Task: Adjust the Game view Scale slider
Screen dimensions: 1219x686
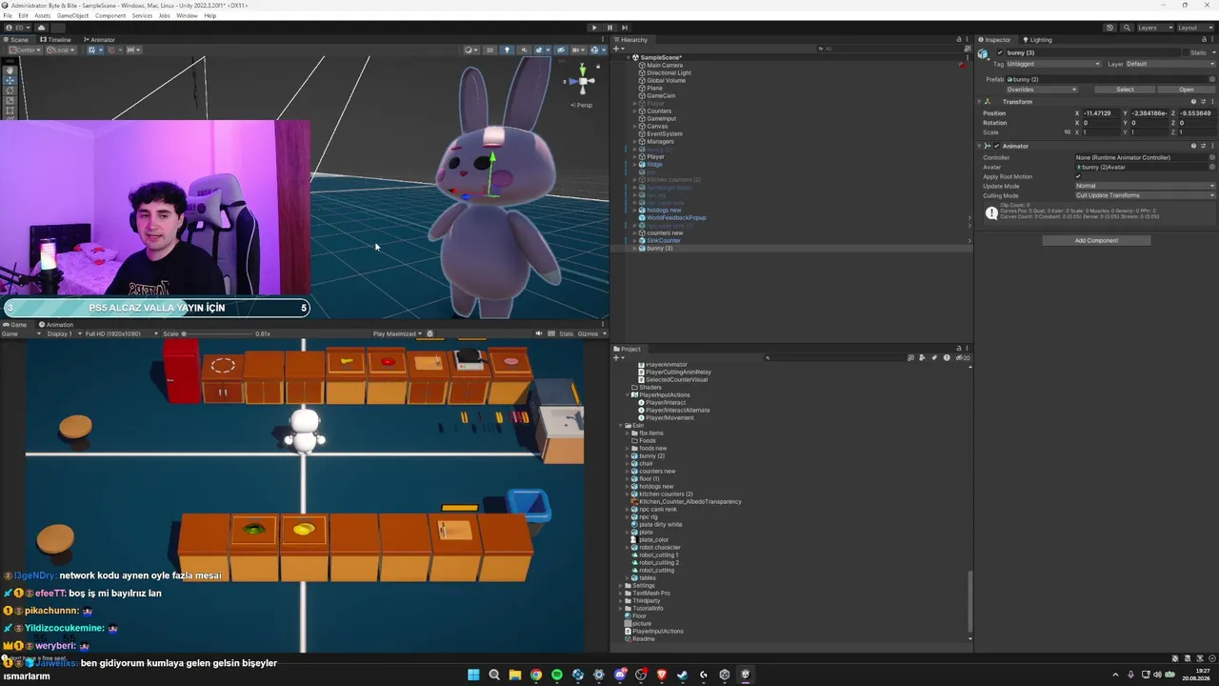Action: [216, 333]
